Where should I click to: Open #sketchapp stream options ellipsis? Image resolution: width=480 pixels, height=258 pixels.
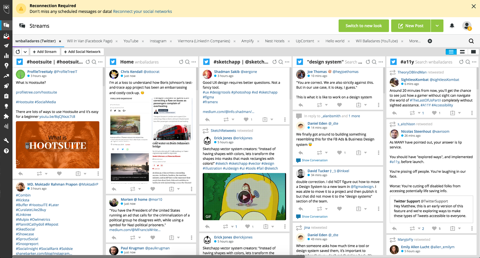point(287,62)
